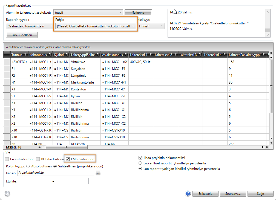Click the Tallenna button
This screenshot has height=200, width=276.
[x=138, y=13]
